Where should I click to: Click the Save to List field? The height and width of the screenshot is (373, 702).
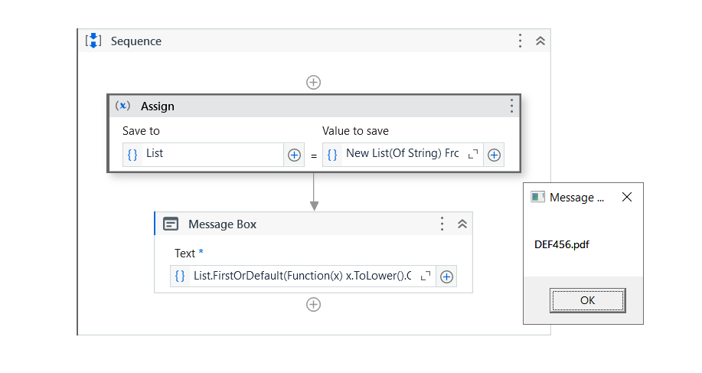coord(212,154)
